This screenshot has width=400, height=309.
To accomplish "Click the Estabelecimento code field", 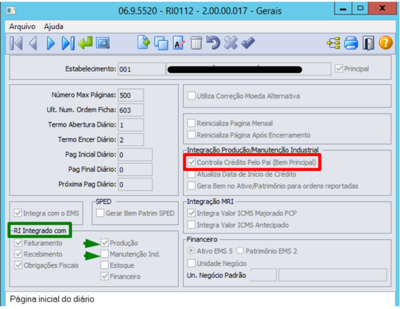I will [x=141, y=69].
